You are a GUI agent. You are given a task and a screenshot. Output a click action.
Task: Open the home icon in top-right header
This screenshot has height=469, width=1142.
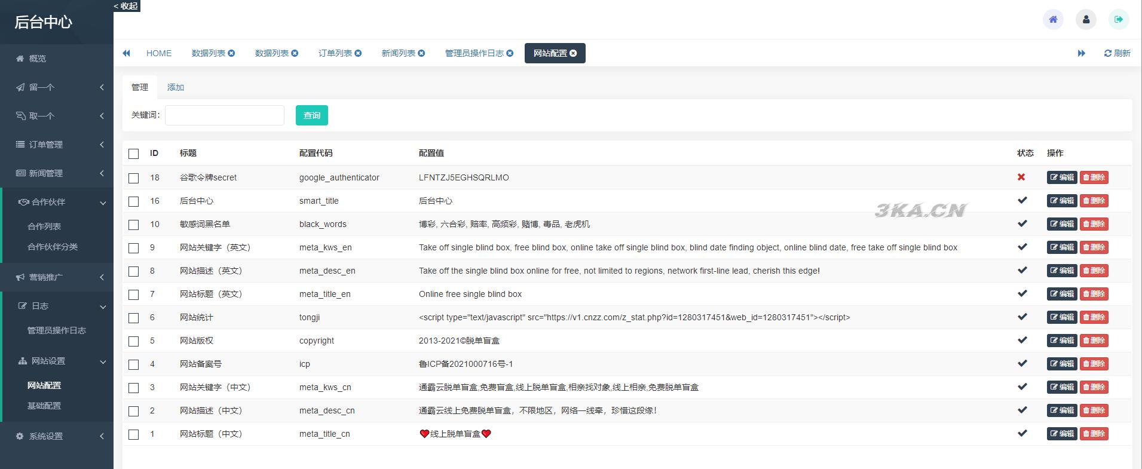click(1053, 20)
